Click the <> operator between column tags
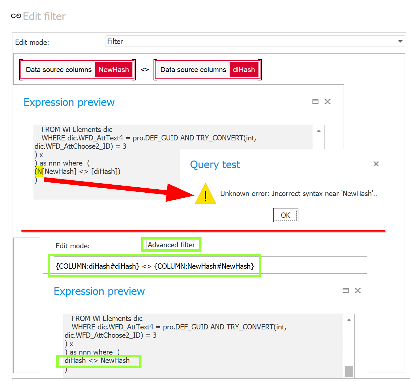The height and width of the screenshot is (381, 410). click(x=144, y=70)
